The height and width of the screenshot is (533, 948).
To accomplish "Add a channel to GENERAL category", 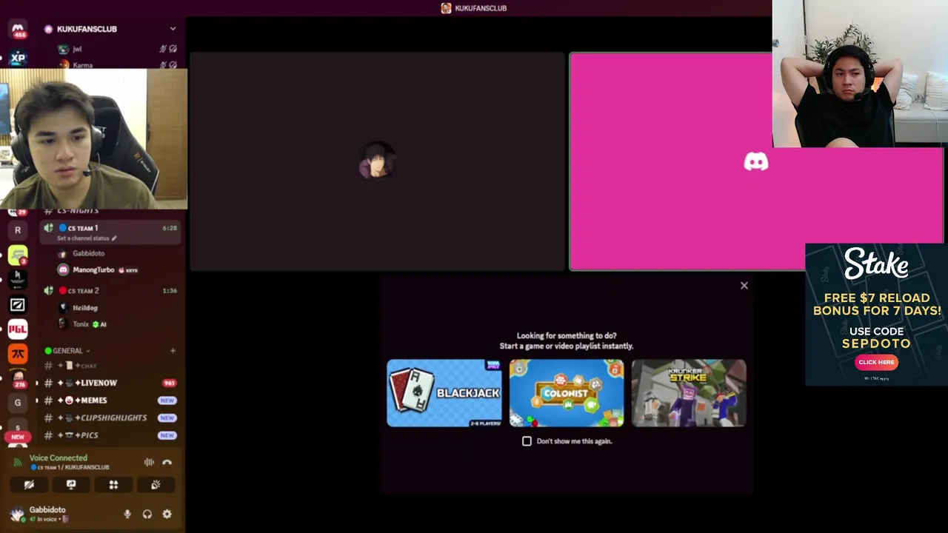I will coord(173,351).
